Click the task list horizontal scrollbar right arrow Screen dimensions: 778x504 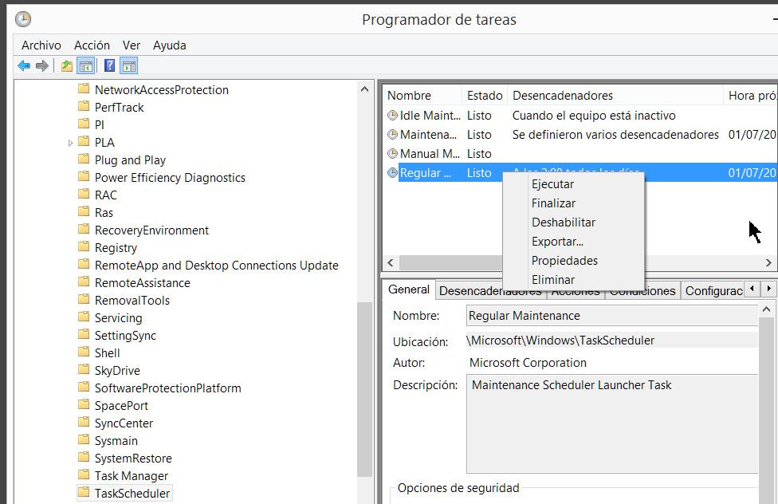(x=769, y=262)
